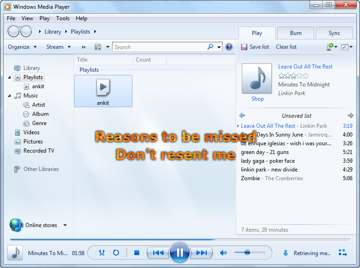Viewport: 360px width, 268px height.
Task: Switch to the Burn tab
Action: point(296,33)
